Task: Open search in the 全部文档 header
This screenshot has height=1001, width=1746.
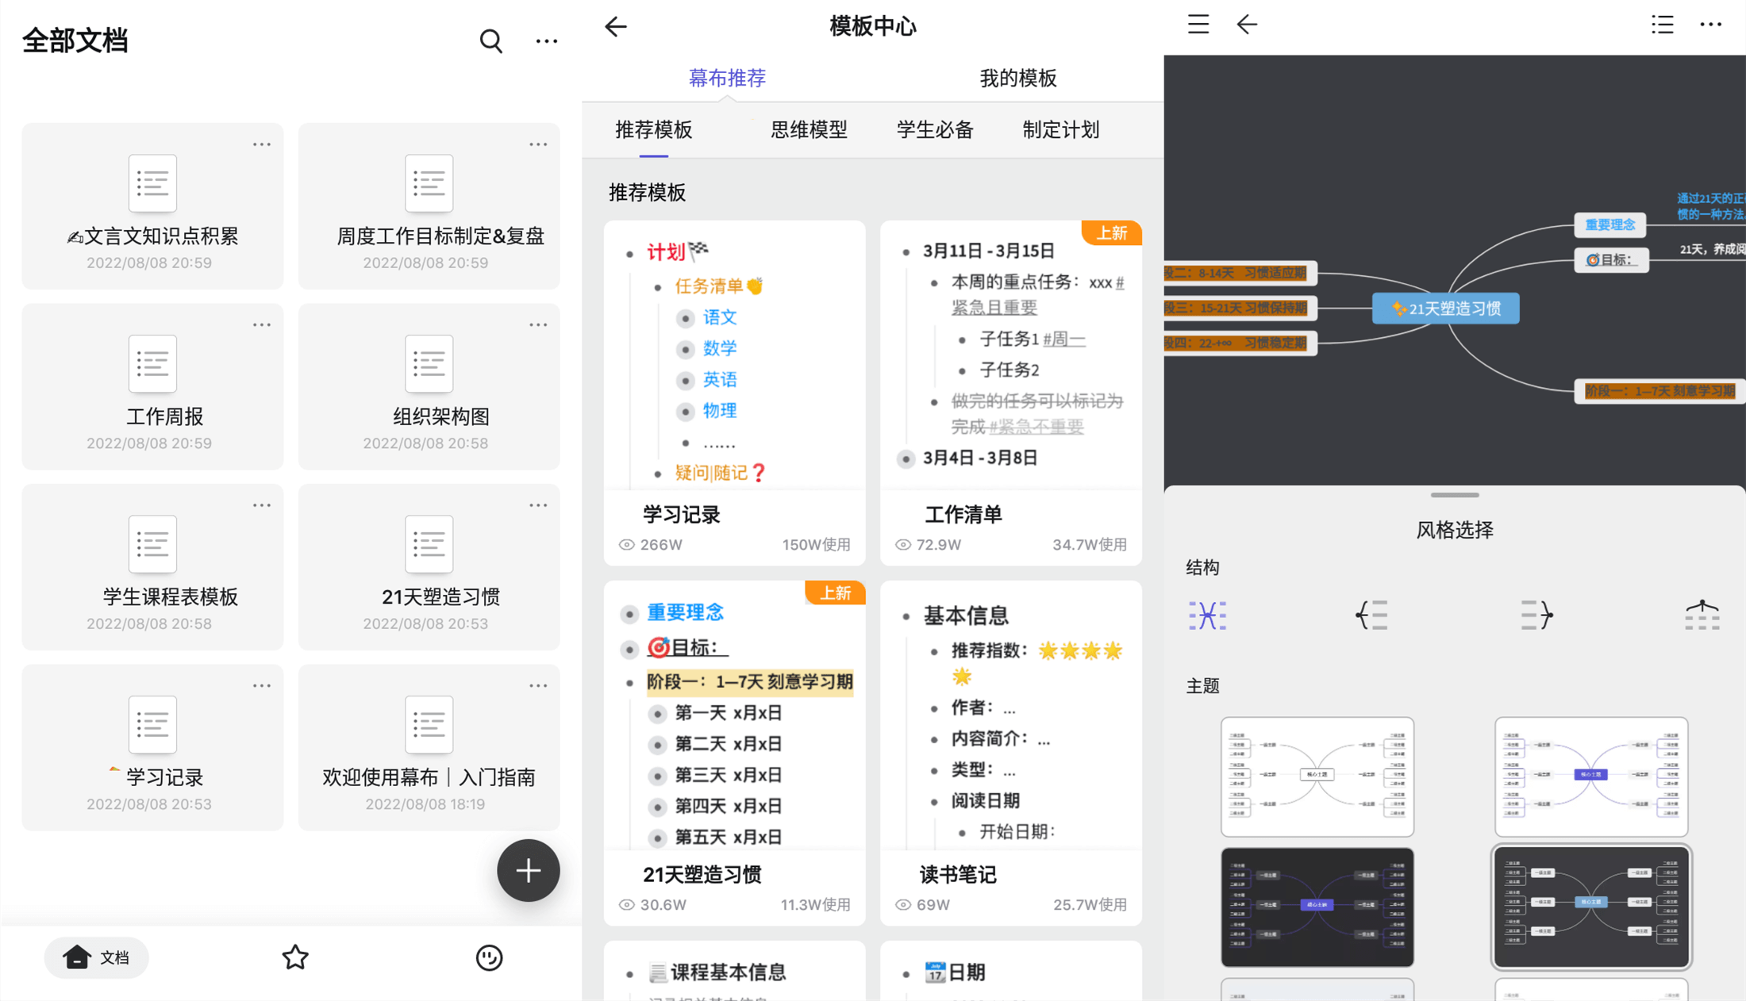Action: coord(490,40)
